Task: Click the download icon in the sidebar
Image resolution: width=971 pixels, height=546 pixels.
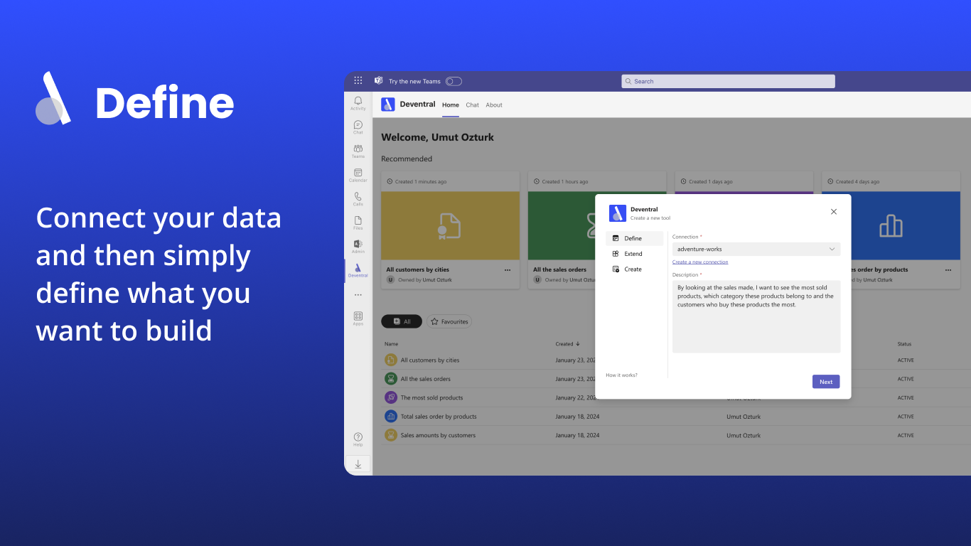Action: pos(358,464)
